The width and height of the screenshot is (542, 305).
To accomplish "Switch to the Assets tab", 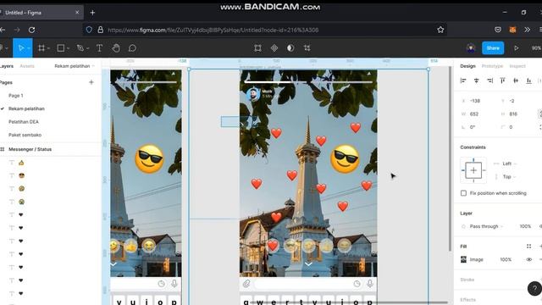I will click(x=27, y=66).
